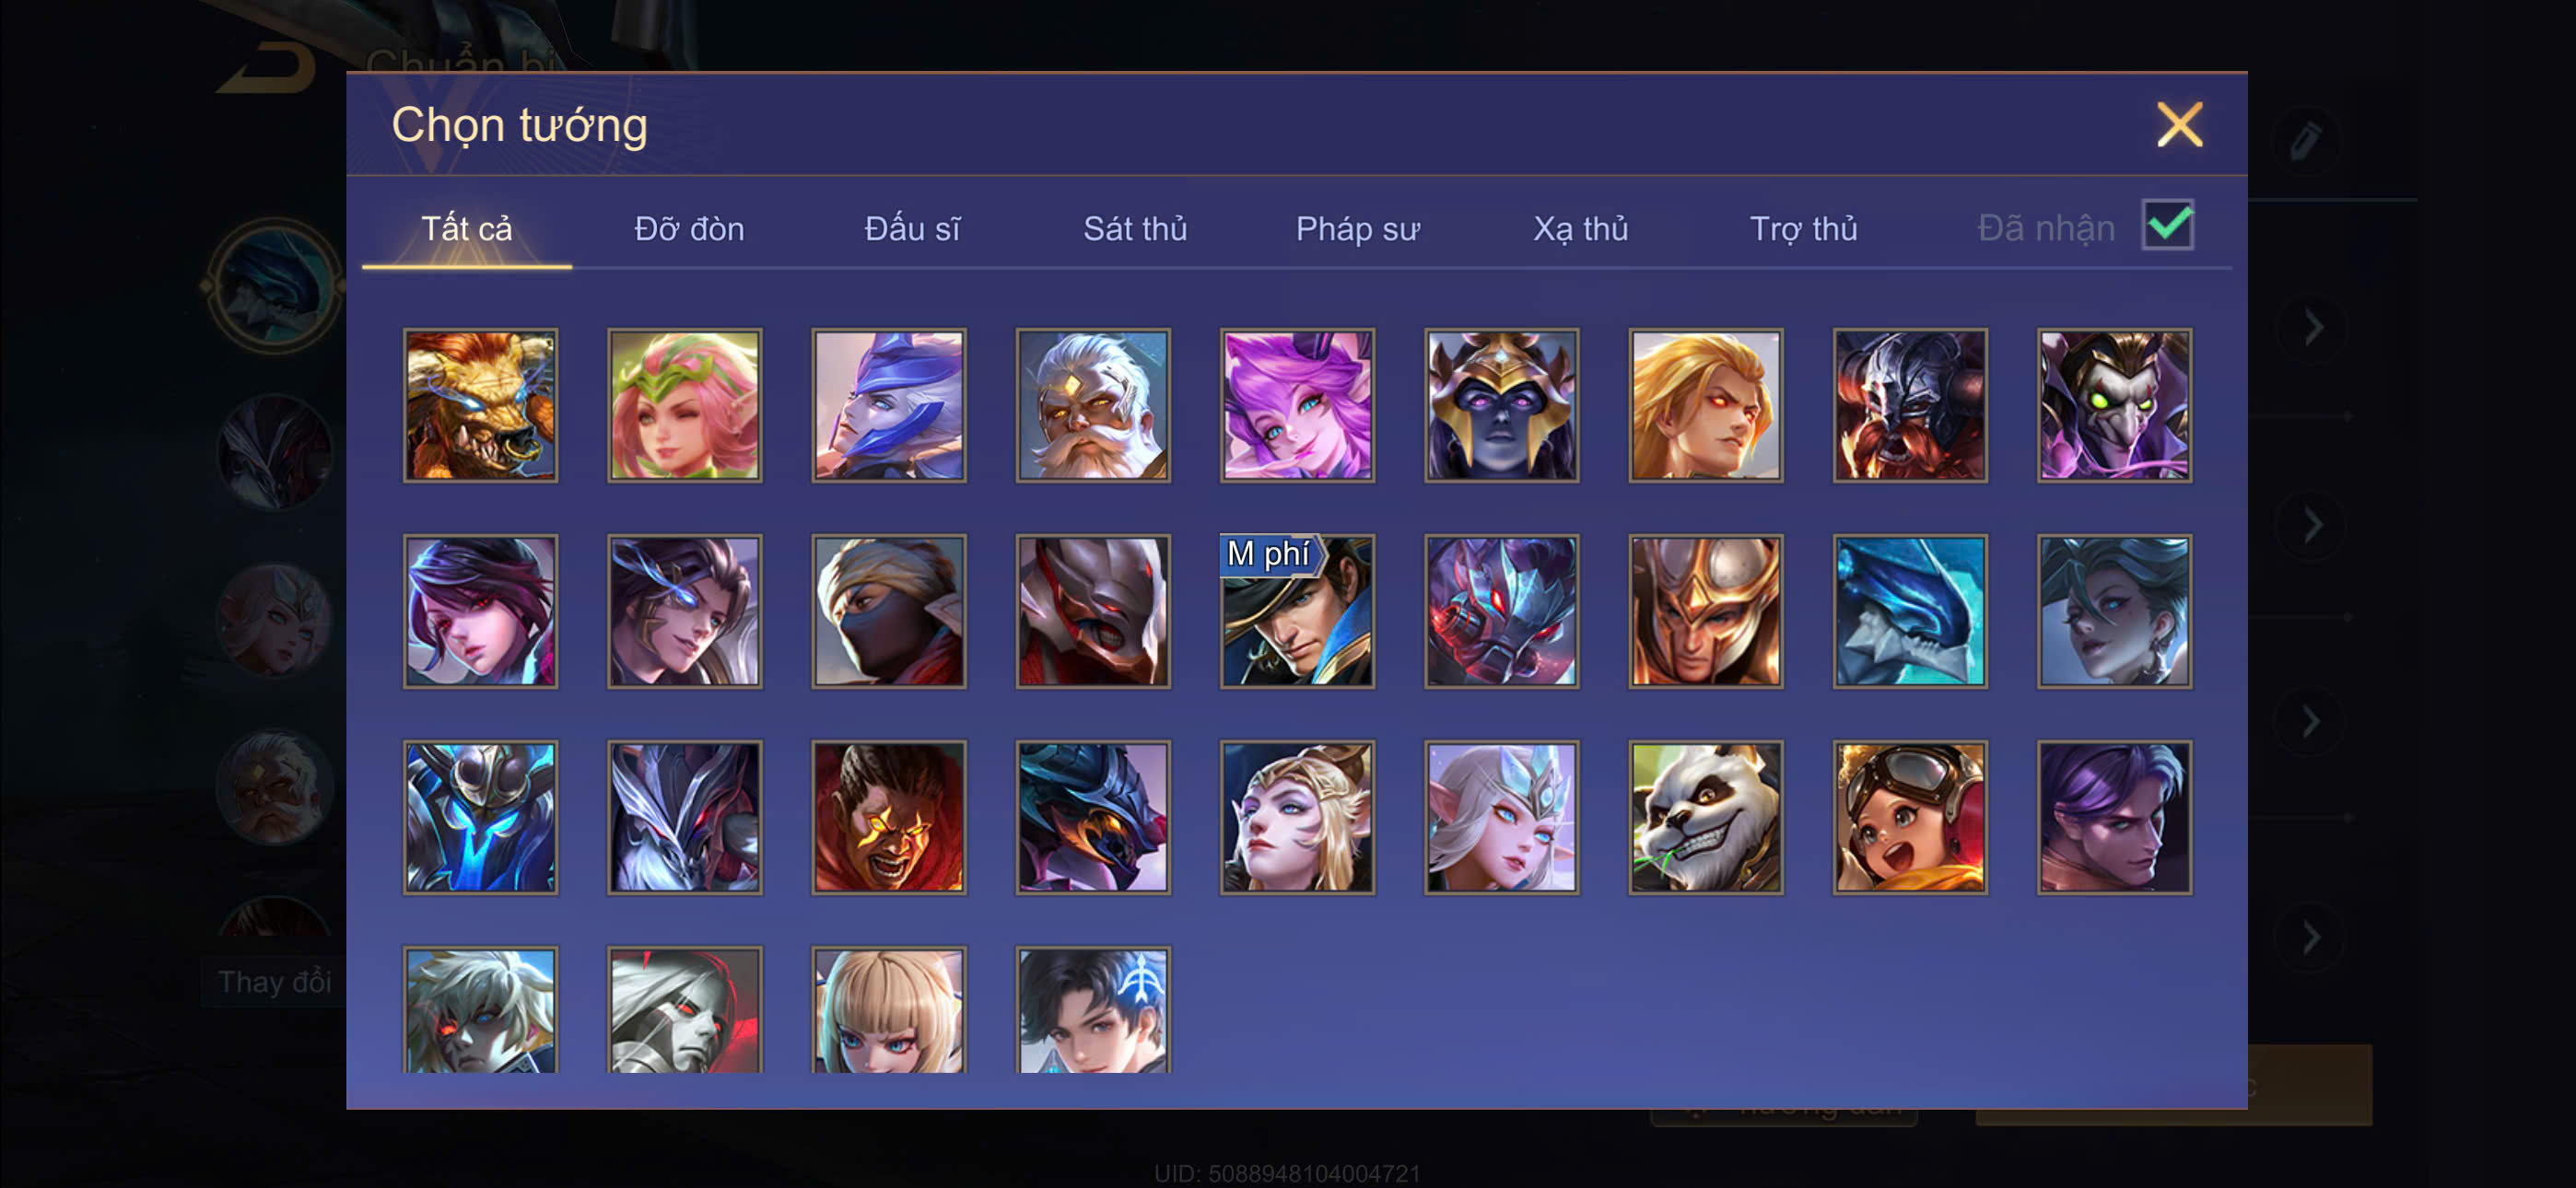Pick the panda hero portrait
This screenshot has height=1188, width=2576.
1705,817
